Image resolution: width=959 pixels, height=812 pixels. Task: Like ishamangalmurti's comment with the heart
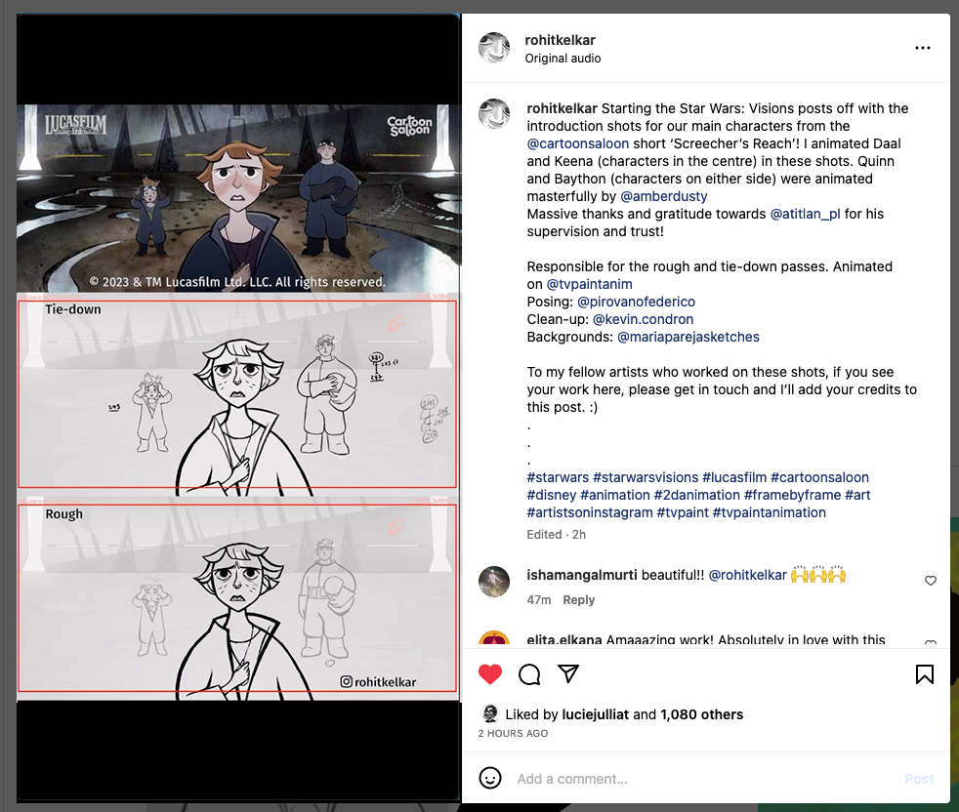point(931,581)
